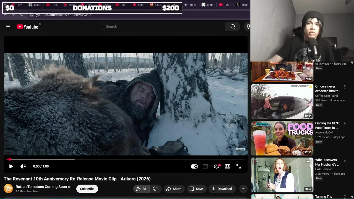Screen dimensions: 354x199
Task: Click the "Coffee Cam Patrol" channel name
Action: [x=326, y=96]
